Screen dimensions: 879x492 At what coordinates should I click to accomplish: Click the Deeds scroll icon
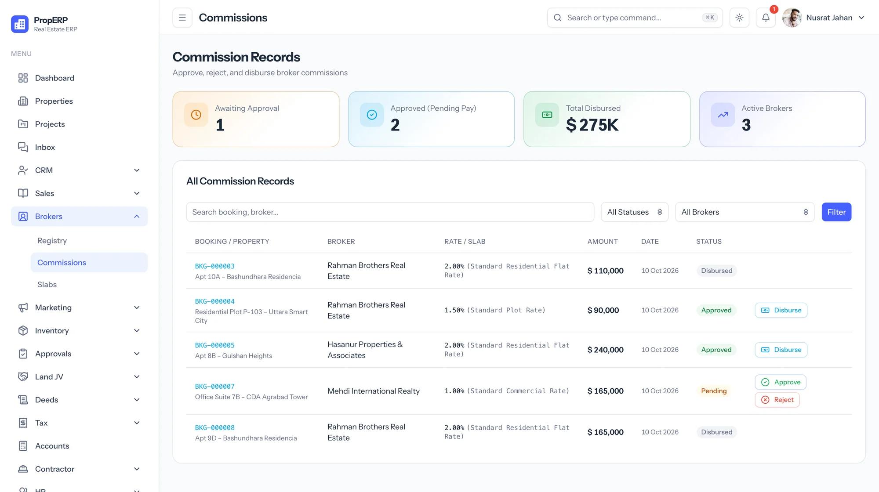point(23,400)
